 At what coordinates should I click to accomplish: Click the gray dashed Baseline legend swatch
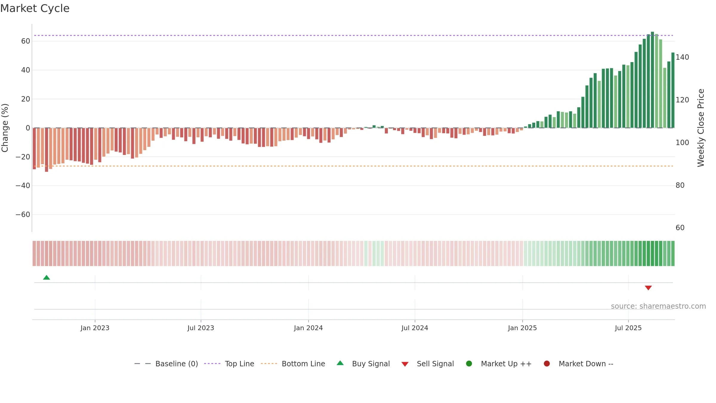[x=143, y=364]
